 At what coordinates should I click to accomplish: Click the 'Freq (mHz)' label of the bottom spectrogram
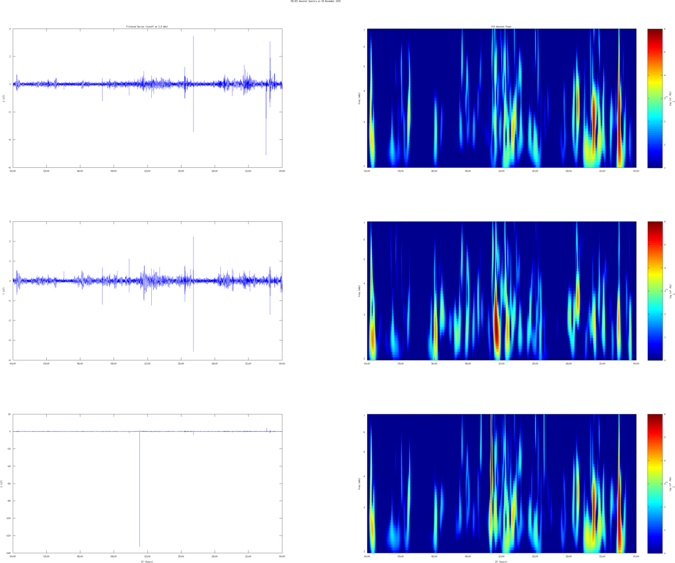[x=359, y=484]
